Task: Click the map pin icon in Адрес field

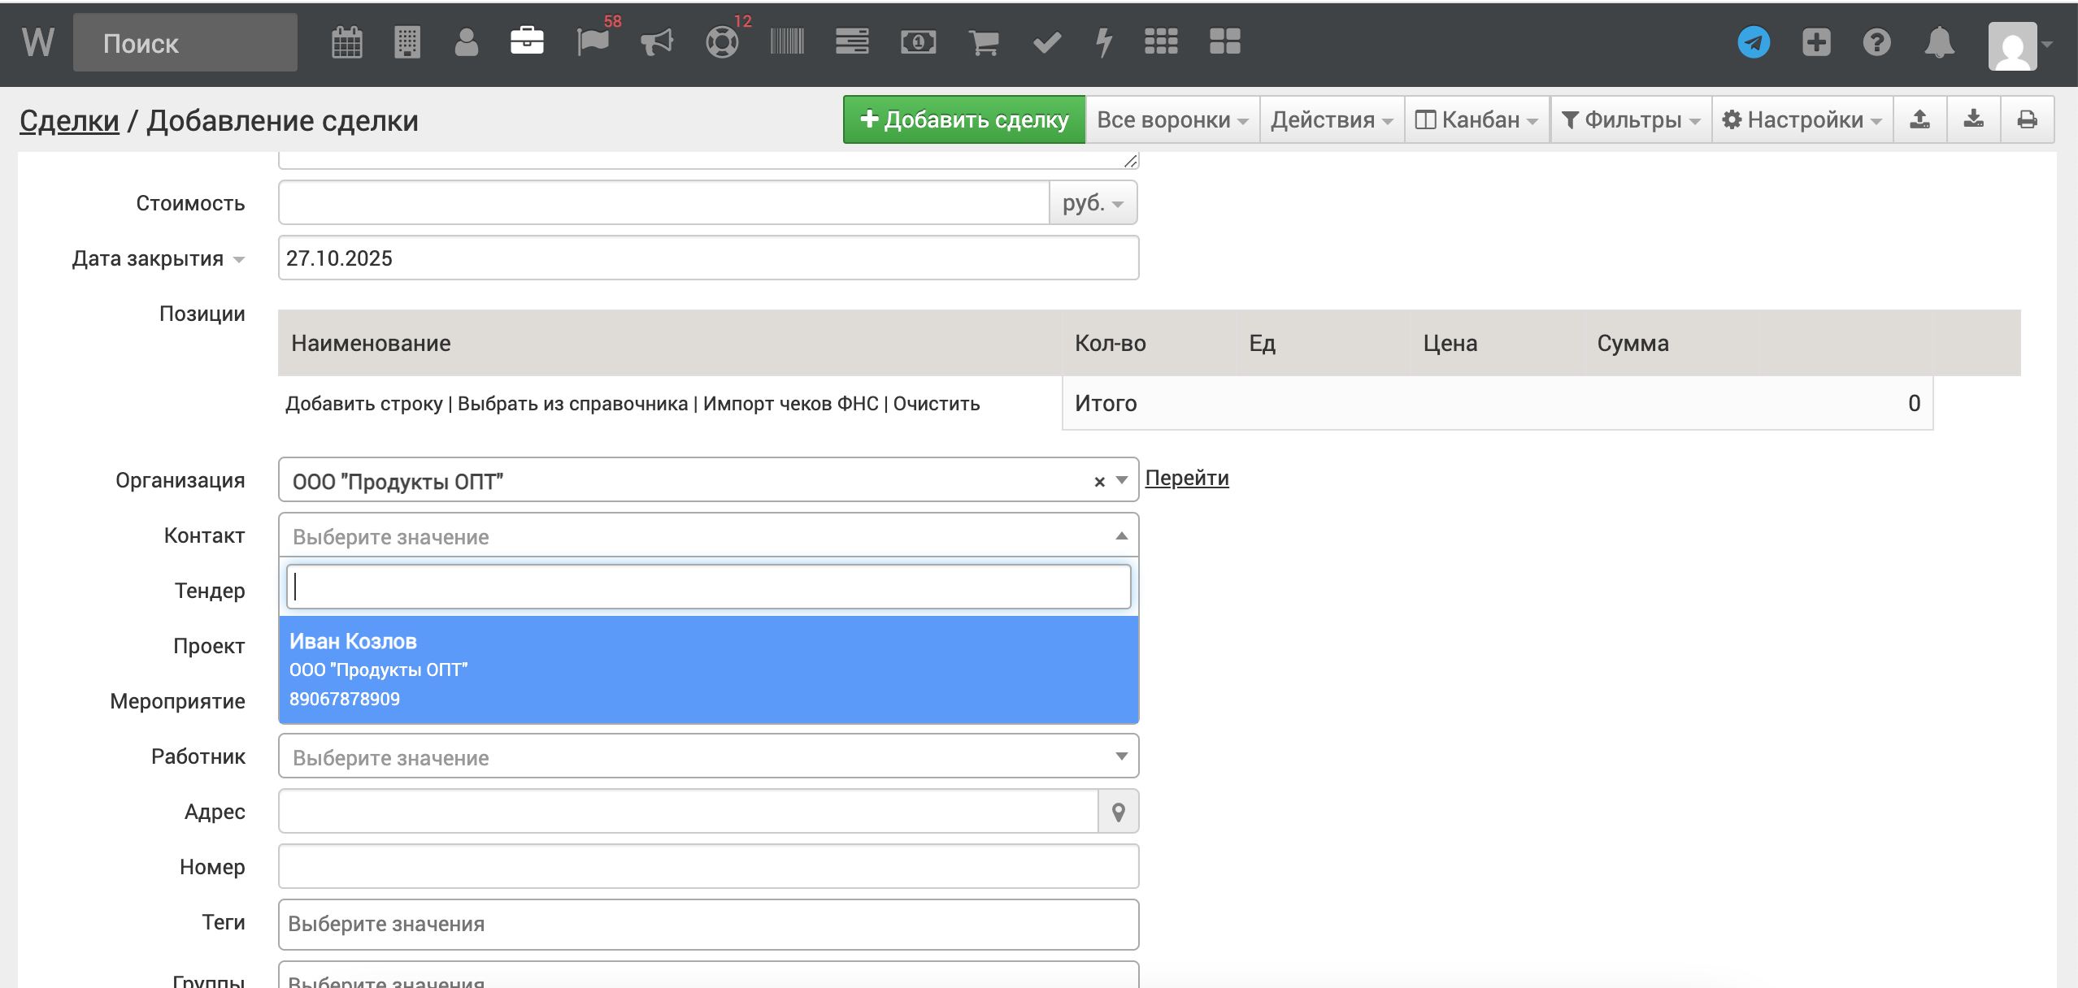Action: 1119,812
